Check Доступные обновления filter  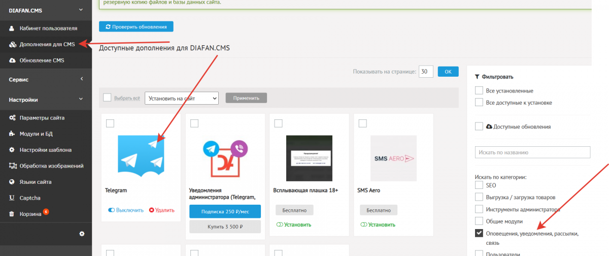(479, 126)
